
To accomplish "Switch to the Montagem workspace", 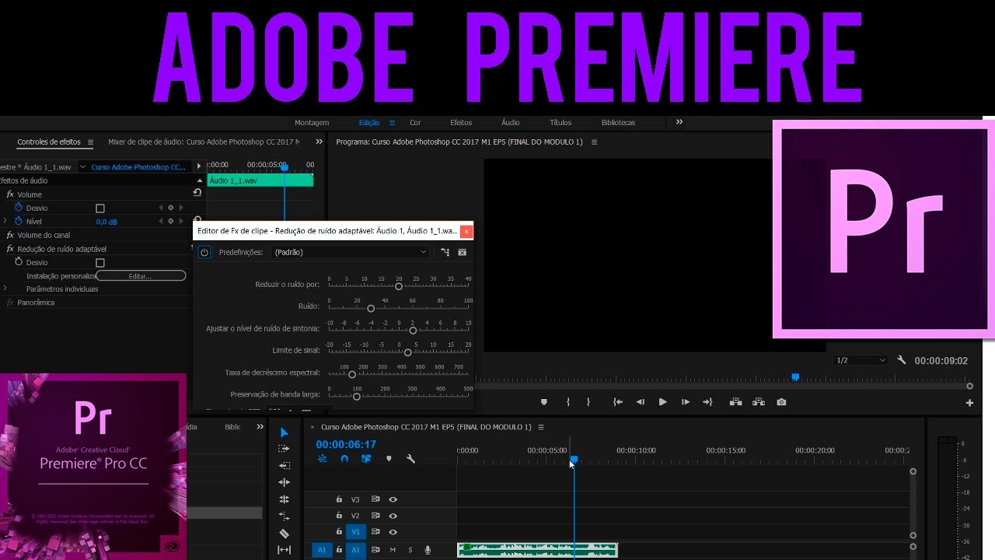I will [312, 123].
